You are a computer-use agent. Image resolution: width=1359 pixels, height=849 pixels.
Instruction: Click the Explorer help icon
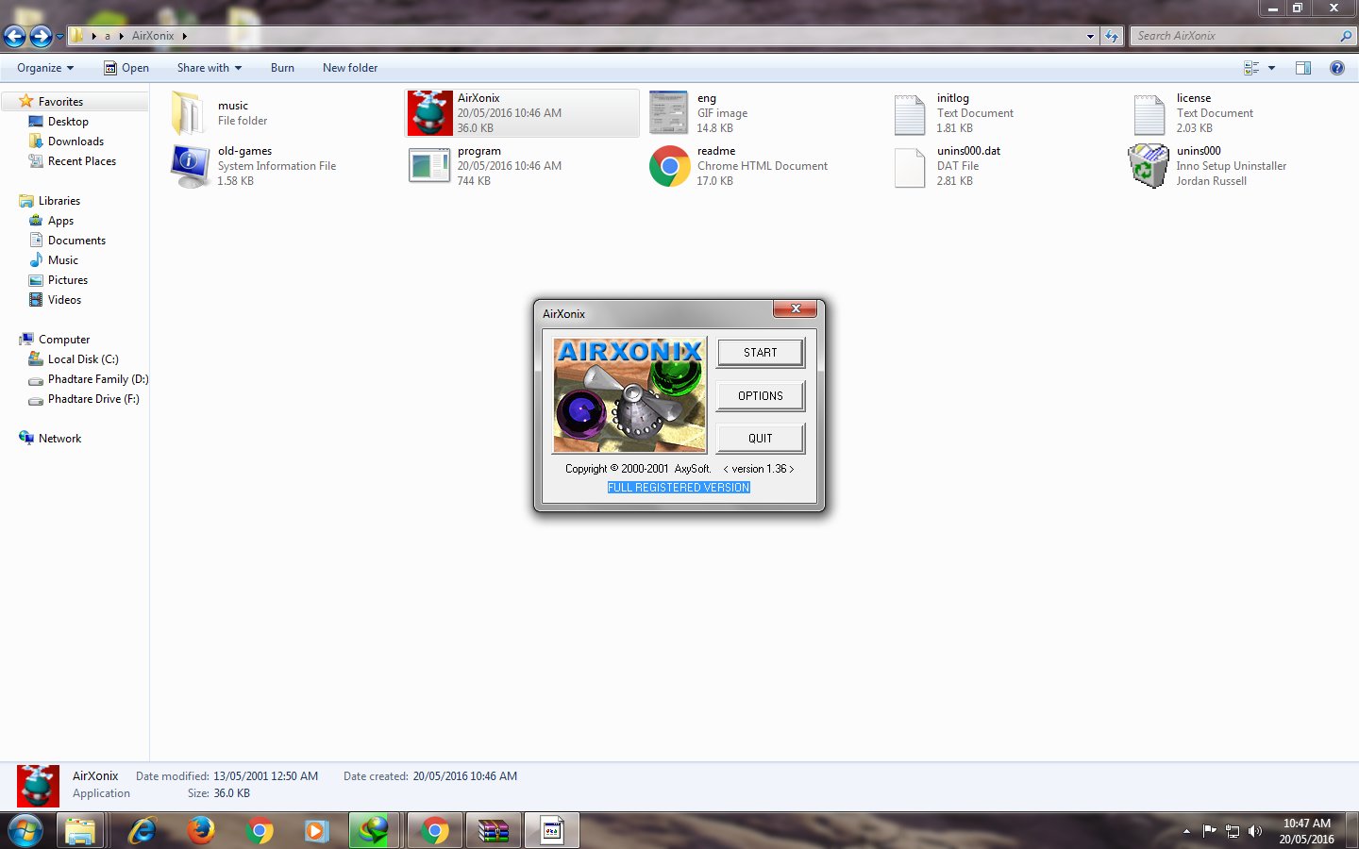(x=1336, y=68)
